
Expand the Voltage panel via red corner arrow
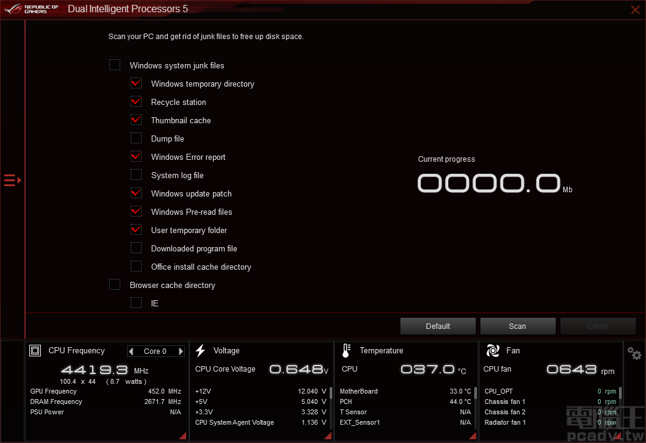[x=327, y=436]
